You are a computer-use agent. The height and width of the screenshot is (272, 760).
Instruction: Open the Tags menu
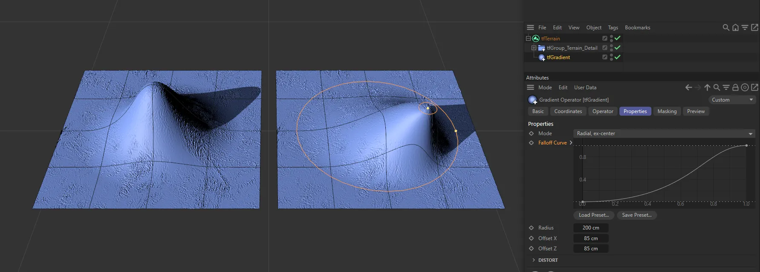pos(613,28)
